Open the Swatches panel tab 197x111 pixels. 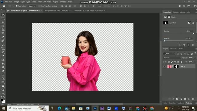click(x=172, y=103)
